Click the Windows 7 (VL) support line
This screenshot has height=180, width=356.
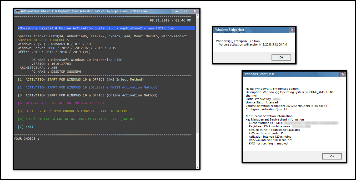click(x=54, y=44)
